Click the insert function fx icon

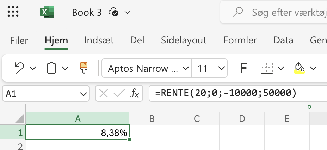tap(135, 94)
